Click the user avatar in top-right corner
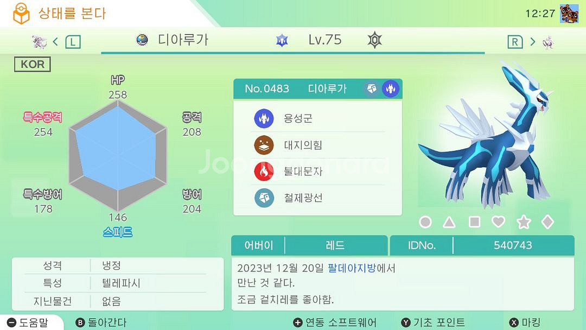586x330 pixels. tap(569, 14)
